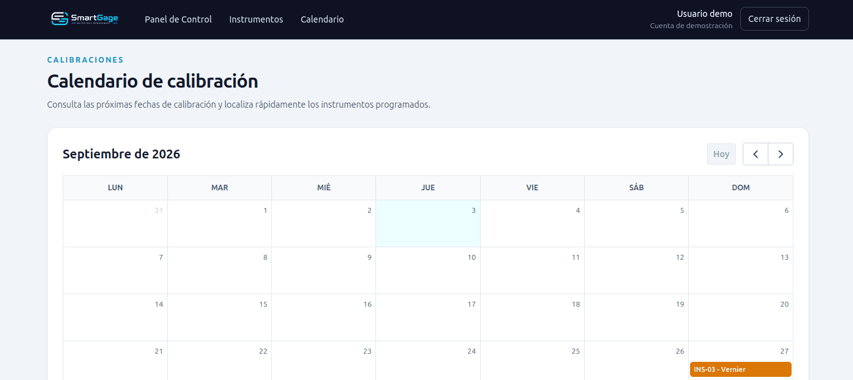Click day number 20
Screen dimensions: 853x380
[784, 304]
